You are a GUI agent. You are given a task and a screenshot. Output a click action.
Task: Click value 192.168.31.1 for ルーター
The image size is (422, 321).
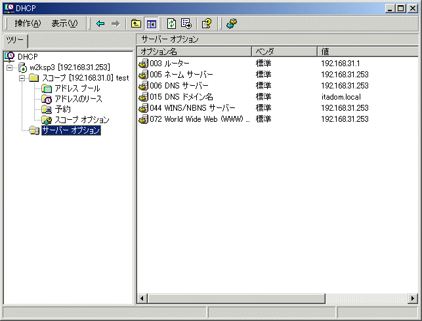(341, 64)
